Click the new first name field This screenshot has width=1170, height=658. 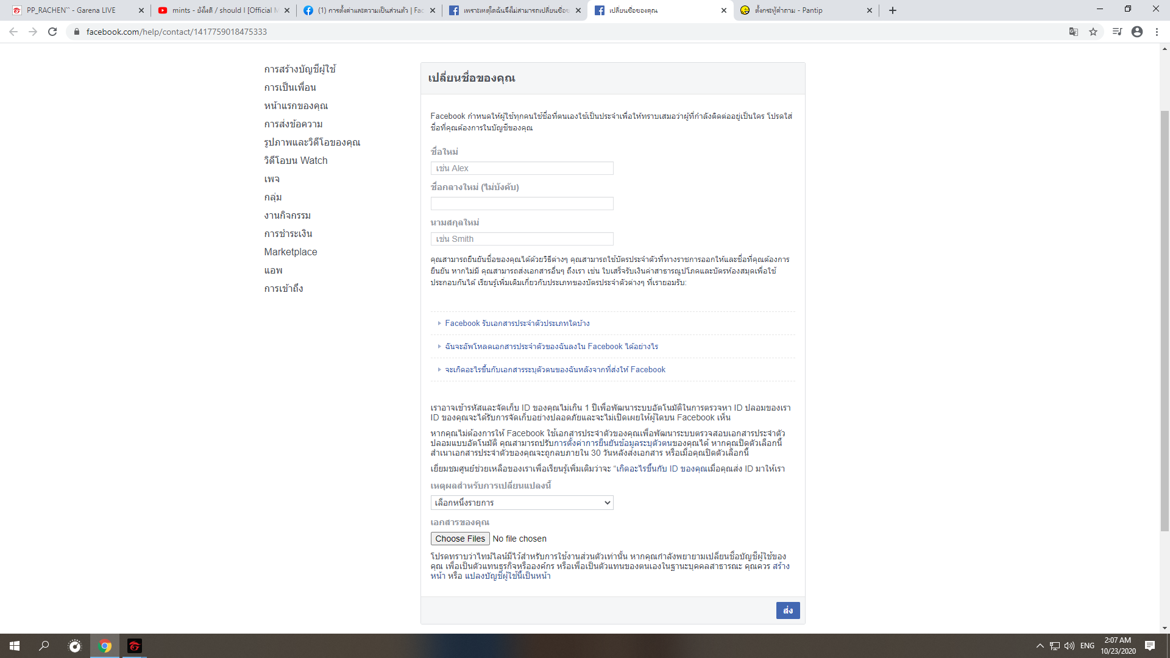point(522,168)
